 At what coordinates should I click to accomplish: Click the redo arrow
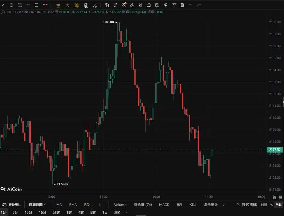pos(199,5)
